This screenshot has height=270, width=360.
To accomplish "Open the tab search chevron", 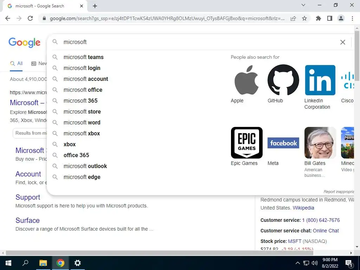I will click(x=303, y=5).
